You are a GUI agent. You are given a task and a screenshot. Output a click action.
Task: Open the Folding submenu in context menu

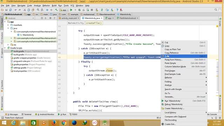[x=184, y=82]
